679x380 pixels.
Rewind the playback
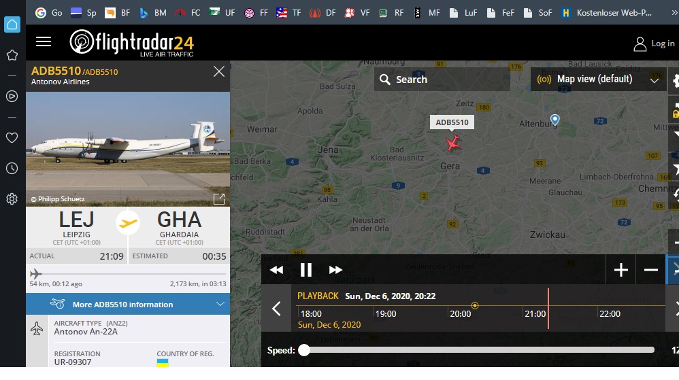[277, 270]
